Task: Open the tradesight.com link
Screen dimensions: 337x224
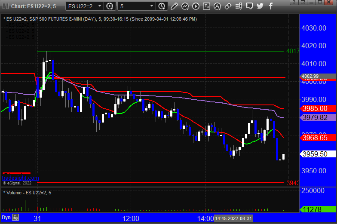Action: (21, 178)
